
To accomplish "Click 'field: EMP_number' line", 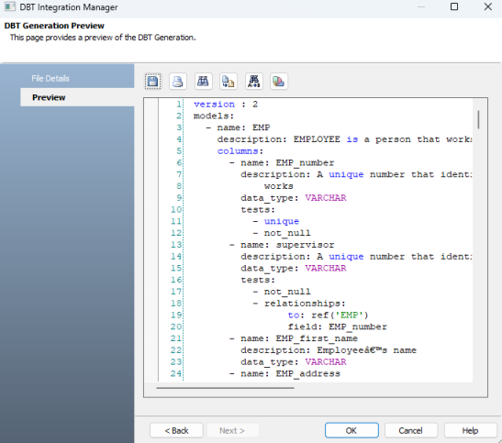I will 338,327.
